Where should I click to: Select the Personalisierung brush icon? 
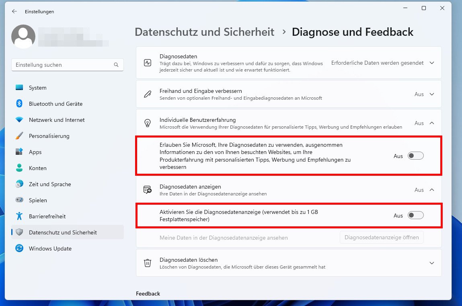(x=19, y=136)
